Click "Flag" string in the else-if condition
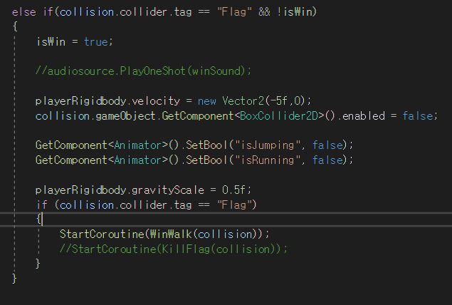Image resolution: width=452 pixels, height=305 pixels. point(234,12)
